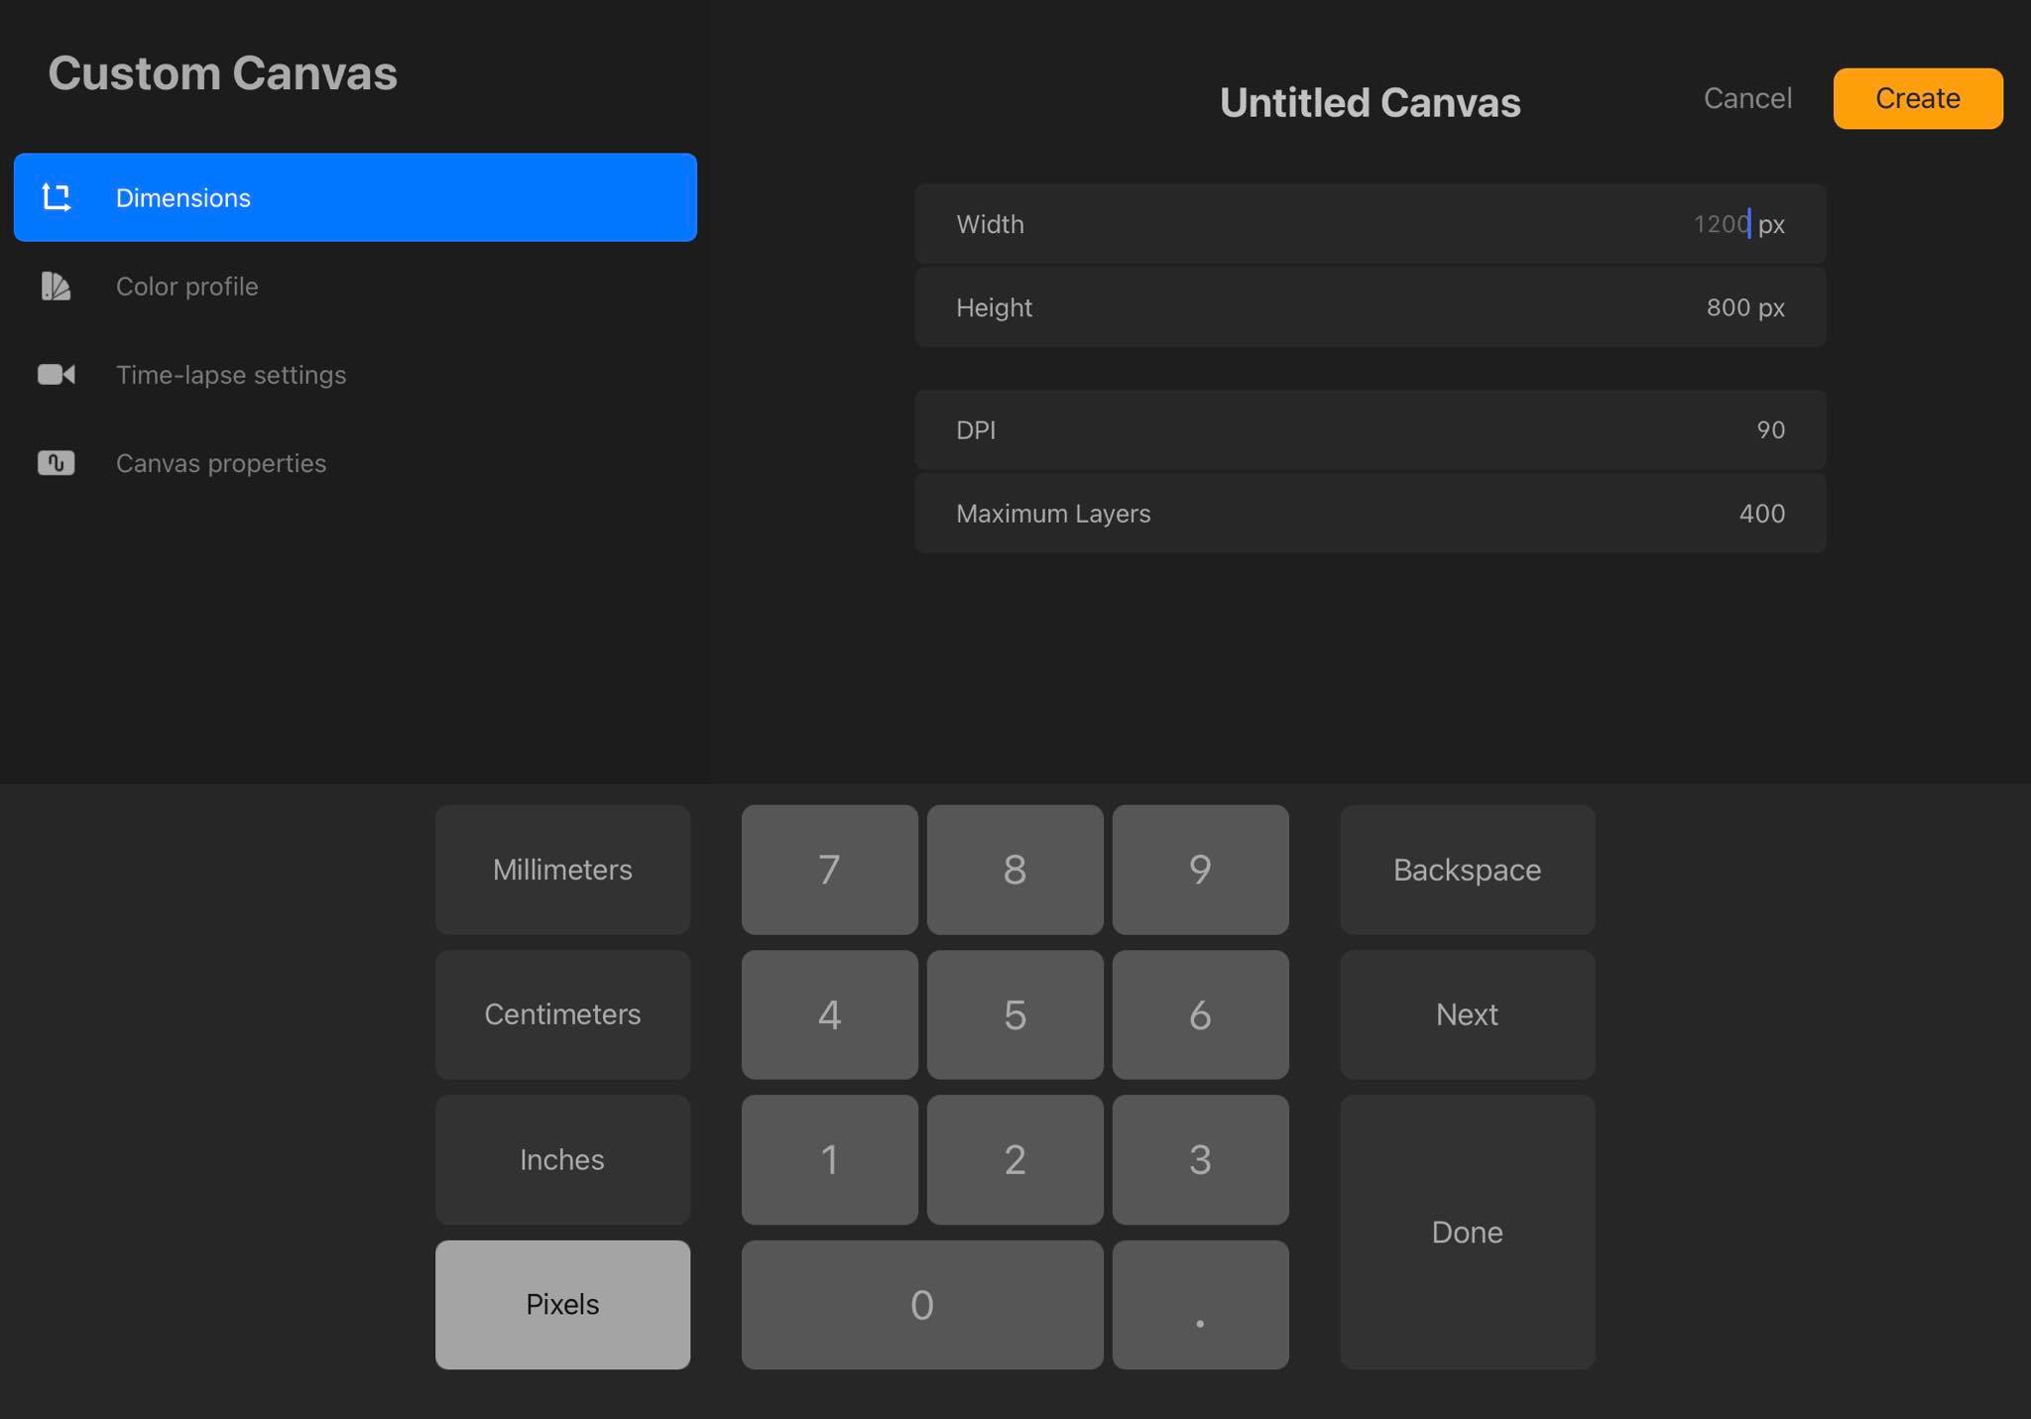Viewport: 2031px width, 1419px height.
Task: Open the Color profile section
Action: [x=187, y=287]
